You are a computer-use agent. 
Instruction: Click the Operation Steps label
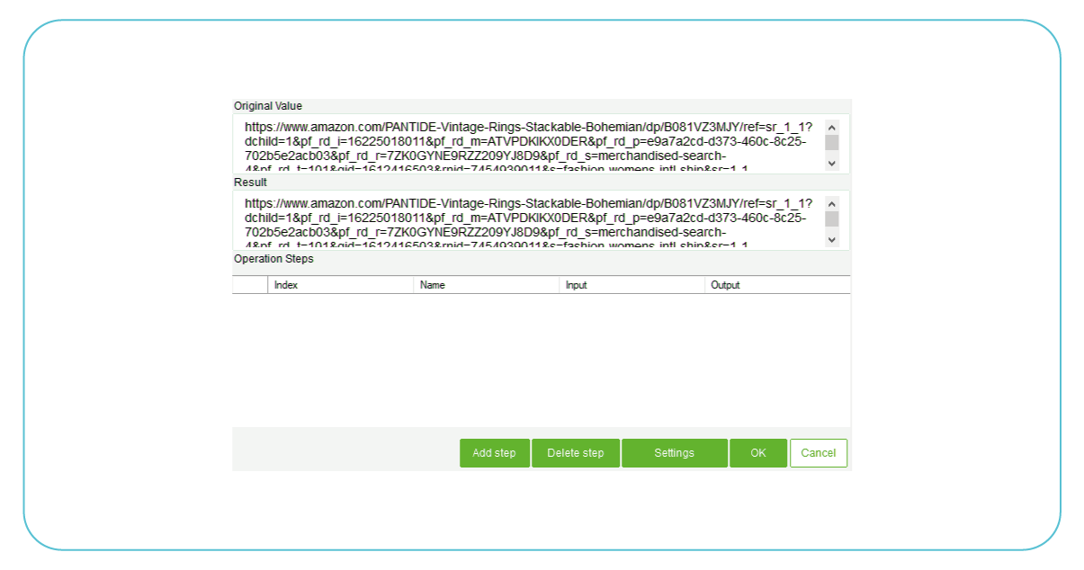tap(273, 259)
